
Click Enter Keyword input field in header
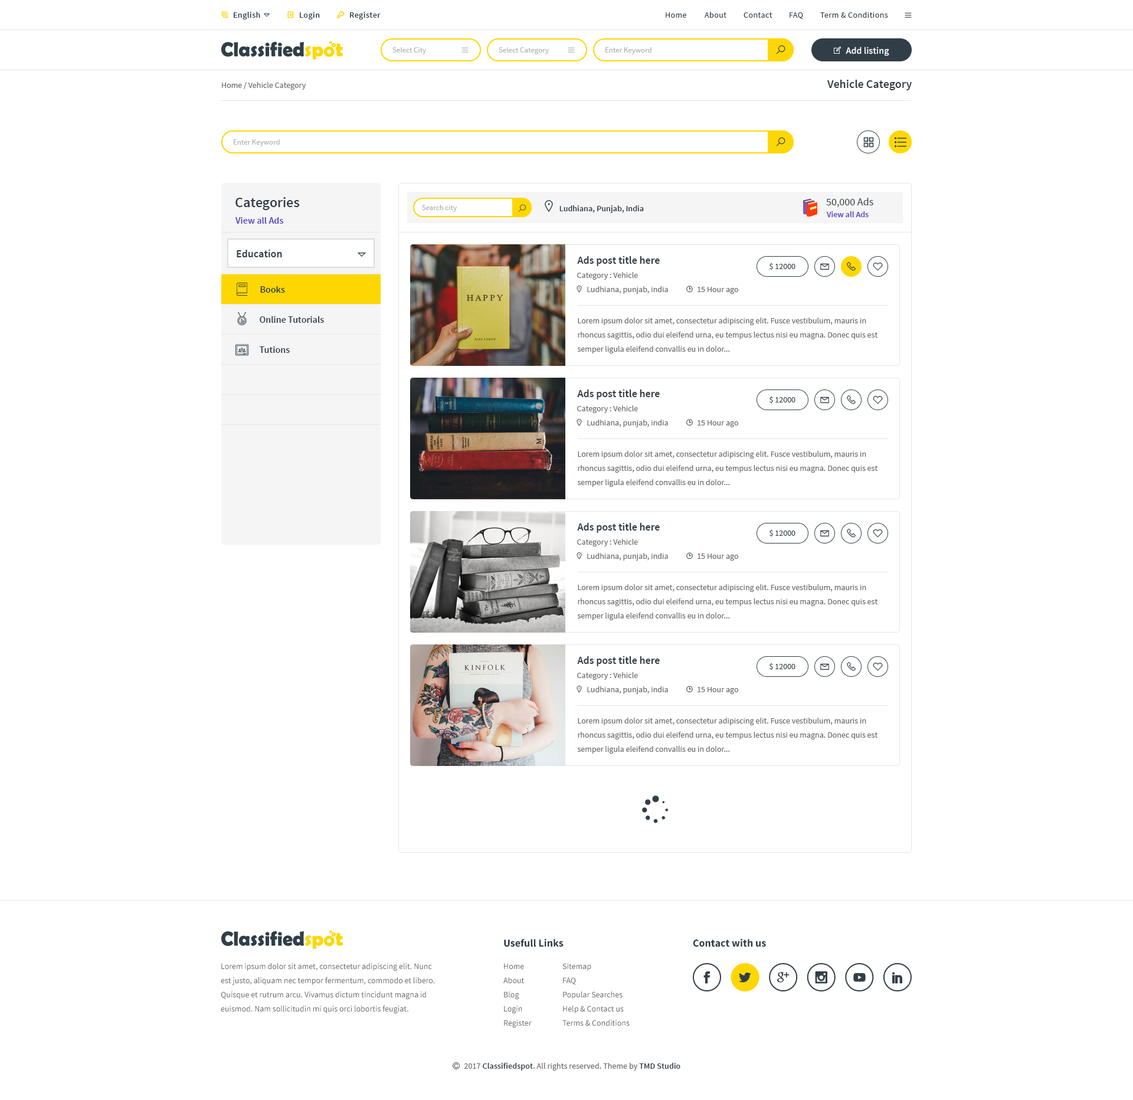pos(683,48)
